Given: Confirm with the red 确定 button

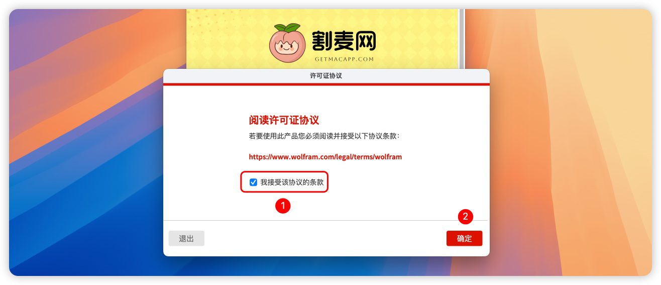Looking at the screenshot, I should tap(464, 239).
